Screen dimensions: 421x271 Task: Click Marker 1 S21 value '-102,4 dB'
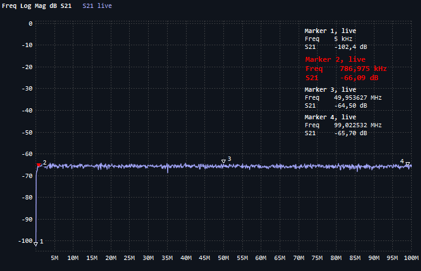click(351, 47)
